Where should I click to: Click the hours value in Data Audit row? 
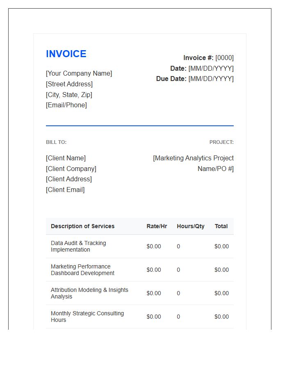178,246
